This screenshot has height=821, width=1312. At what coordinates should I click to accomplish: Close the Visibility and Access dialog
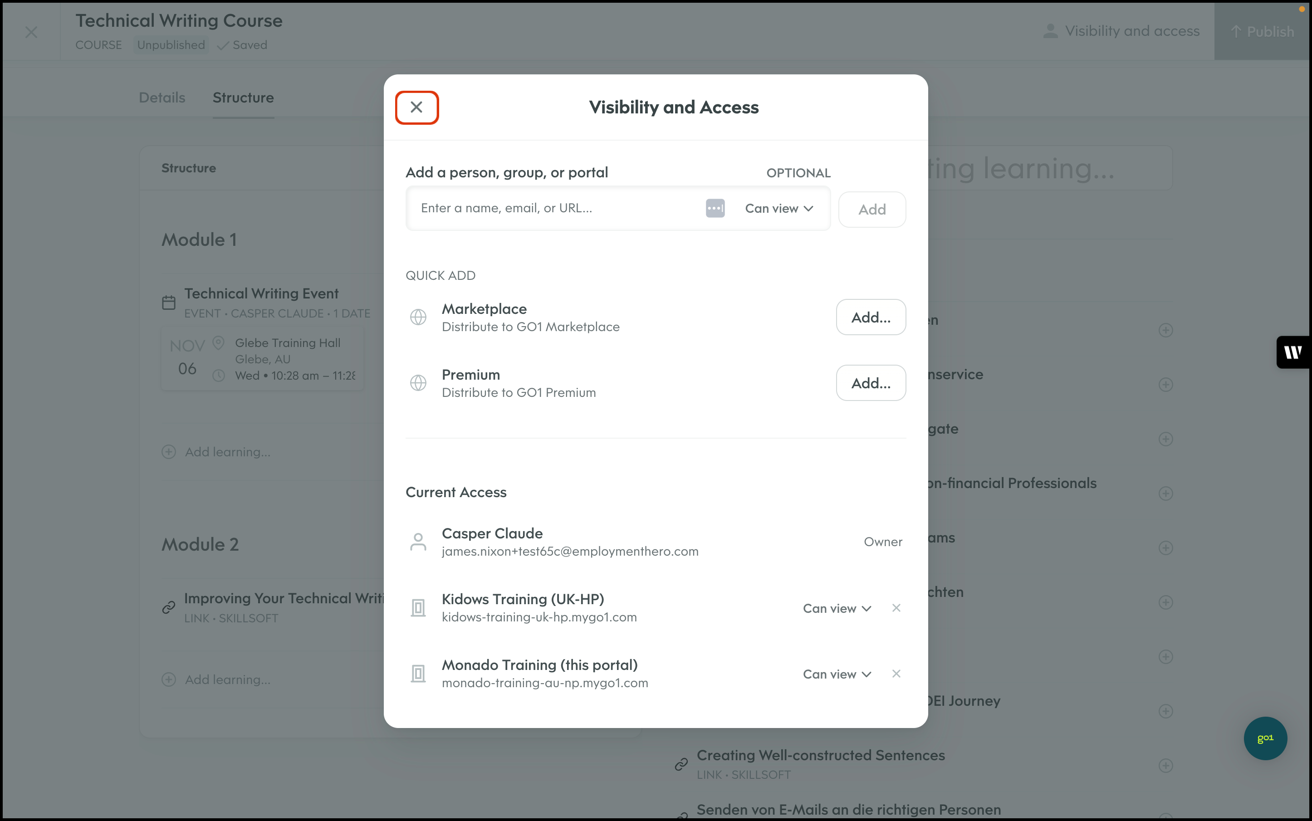[x=416, y=108]
